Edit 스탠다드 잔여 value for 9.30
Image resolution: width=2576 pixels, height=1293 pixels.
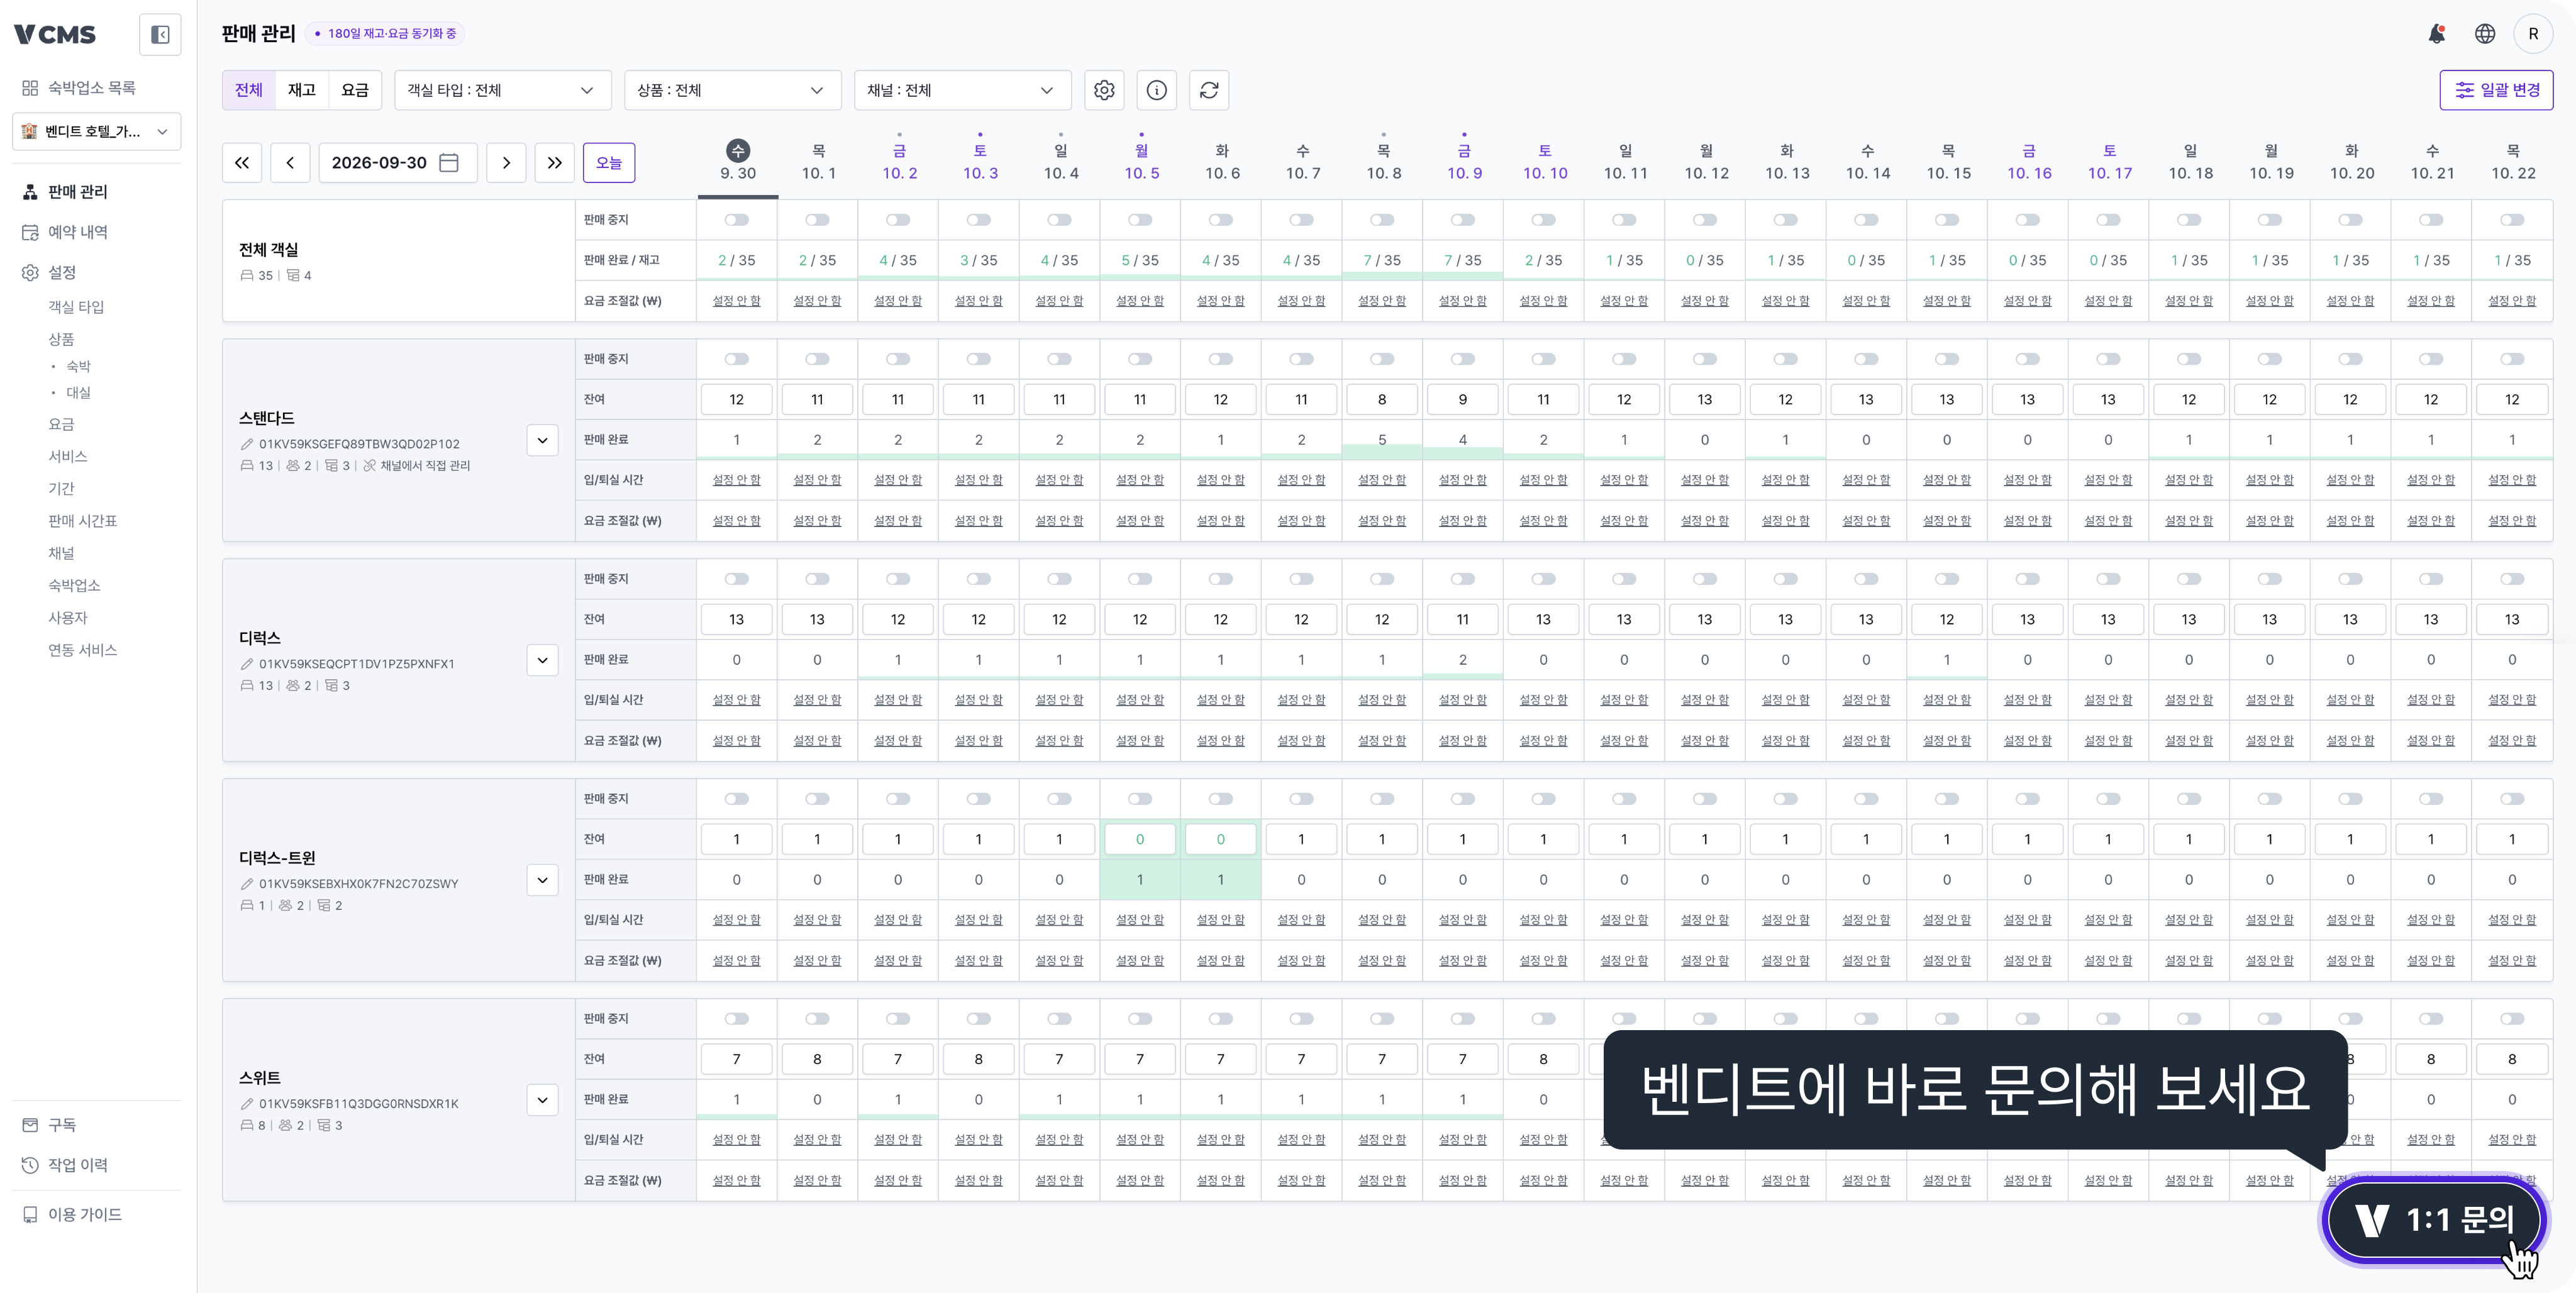(x=737, y=399)
